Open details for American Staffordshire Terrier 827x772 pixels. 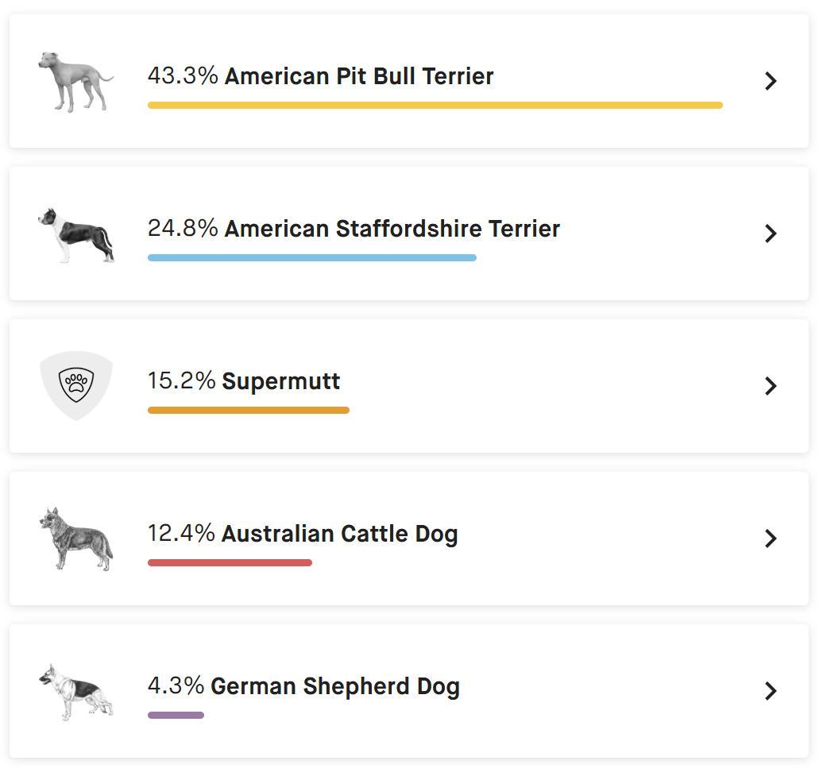[770, 233]
